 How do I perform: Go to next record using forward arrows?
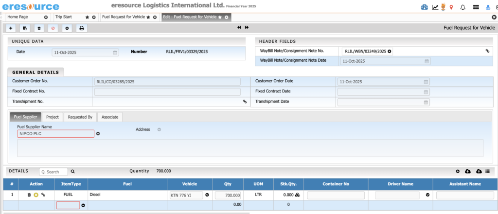247,28
